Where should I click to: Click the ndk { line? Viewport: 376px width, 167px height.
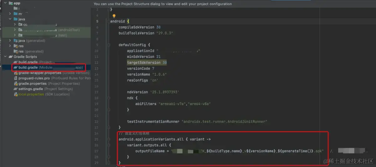pos(132,98)
